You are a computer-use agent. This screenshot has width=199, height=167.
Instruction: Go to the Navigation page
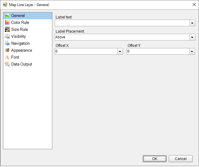[28, 43]
